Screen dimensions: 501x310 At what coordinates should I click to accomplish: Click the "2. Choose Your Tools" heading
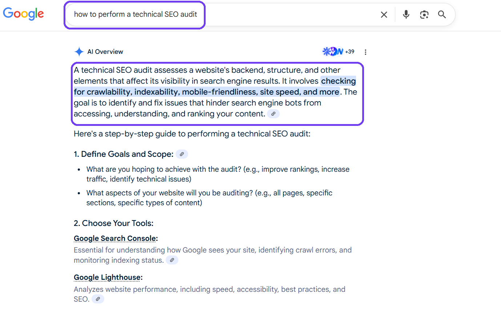(114, 223)
